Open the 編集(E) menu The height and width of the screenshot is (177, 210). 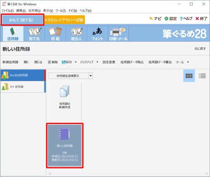pos(21,10)
